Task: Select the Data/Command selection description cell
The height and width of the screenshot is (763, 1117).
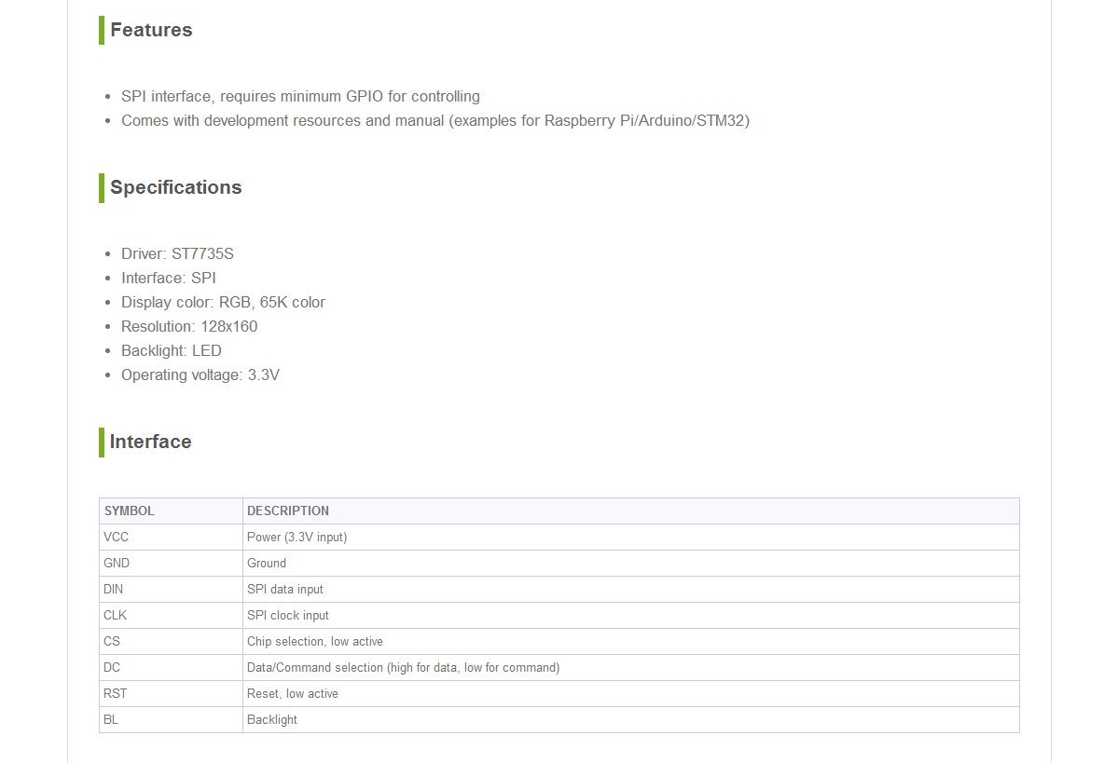Action: pos(403,667)
